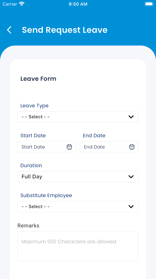Image resolution: width=156 pixels, height=279 pixels.
Task: Tap the Wi-Fi status icon
Action: click(x=22, y=4)
